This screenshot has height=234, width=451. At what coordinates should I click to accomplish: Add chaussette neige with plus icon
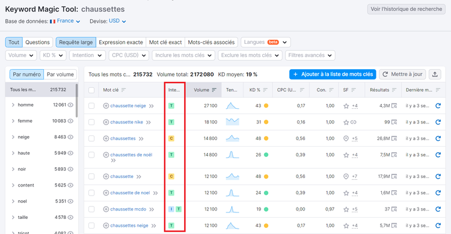point(106,106)
